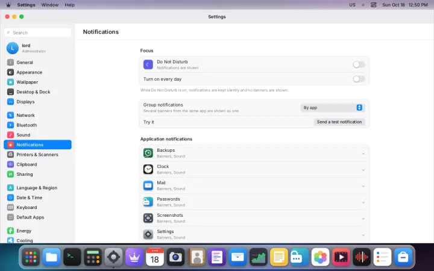The image size is (434, 271).
Task: Enable Turn on every day switch
Action: tap(359, 79)
